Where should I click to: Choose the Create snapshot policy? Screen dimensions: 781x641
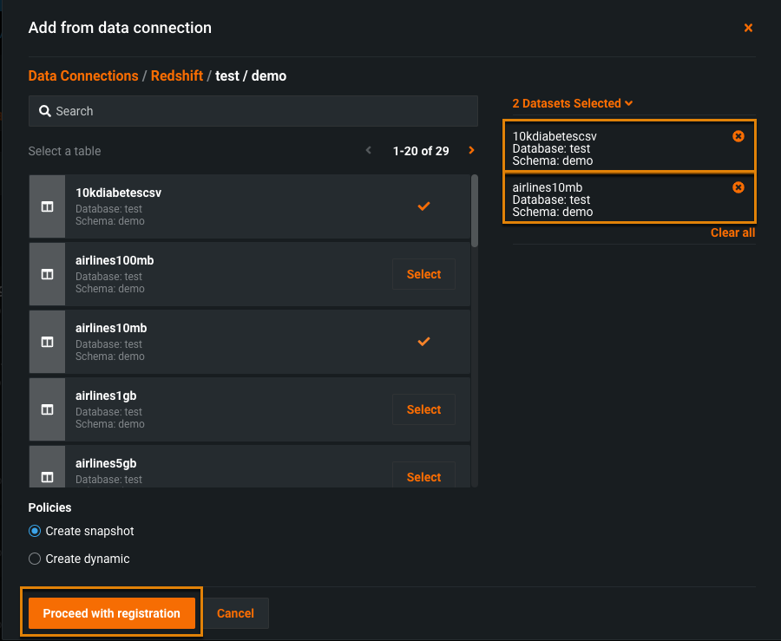click(x=35, y=531)
